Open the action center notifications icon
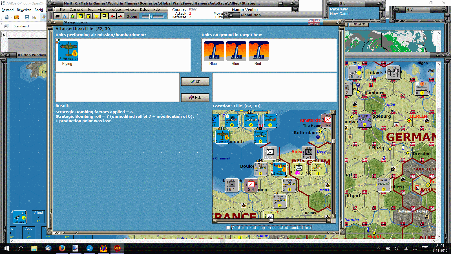Screen dimensions: 451x254 point(415,248)
